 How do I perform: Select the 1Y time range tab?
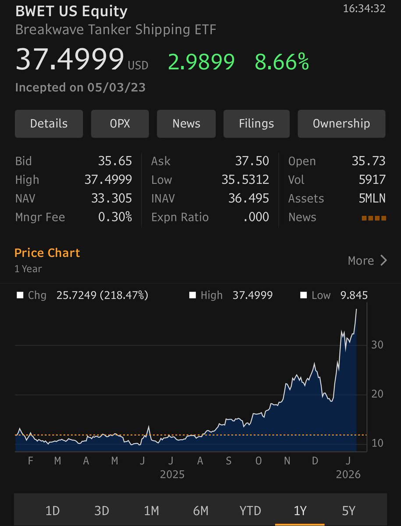(300, 511)
